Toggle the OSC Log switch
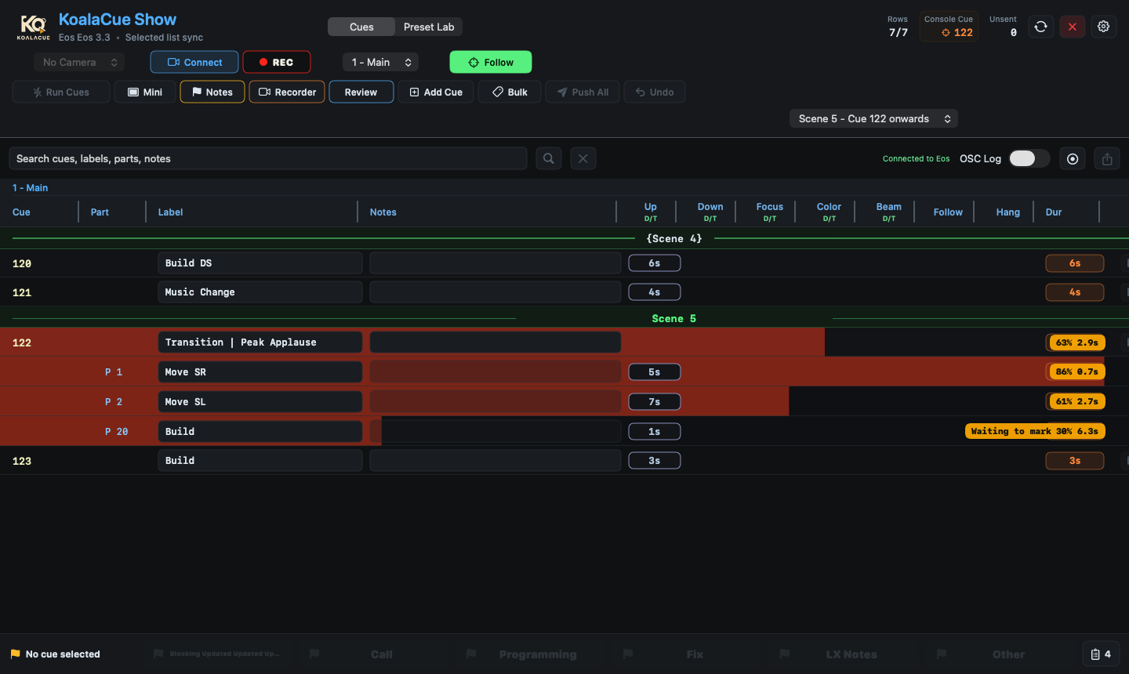This screenshot has height=674, width=1129. (x=1029, y=158)
